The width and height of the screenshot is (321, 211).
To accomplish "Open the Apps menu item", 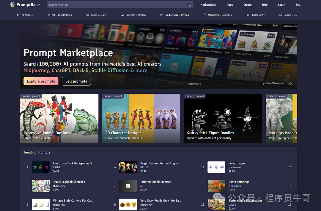I will 230,5.
